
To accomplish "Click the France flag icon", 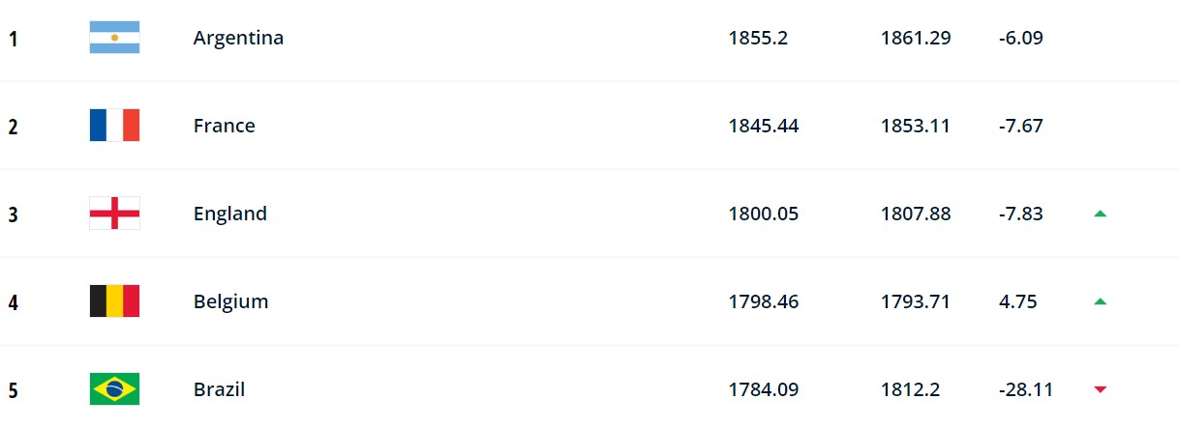I will pos(114,126).
